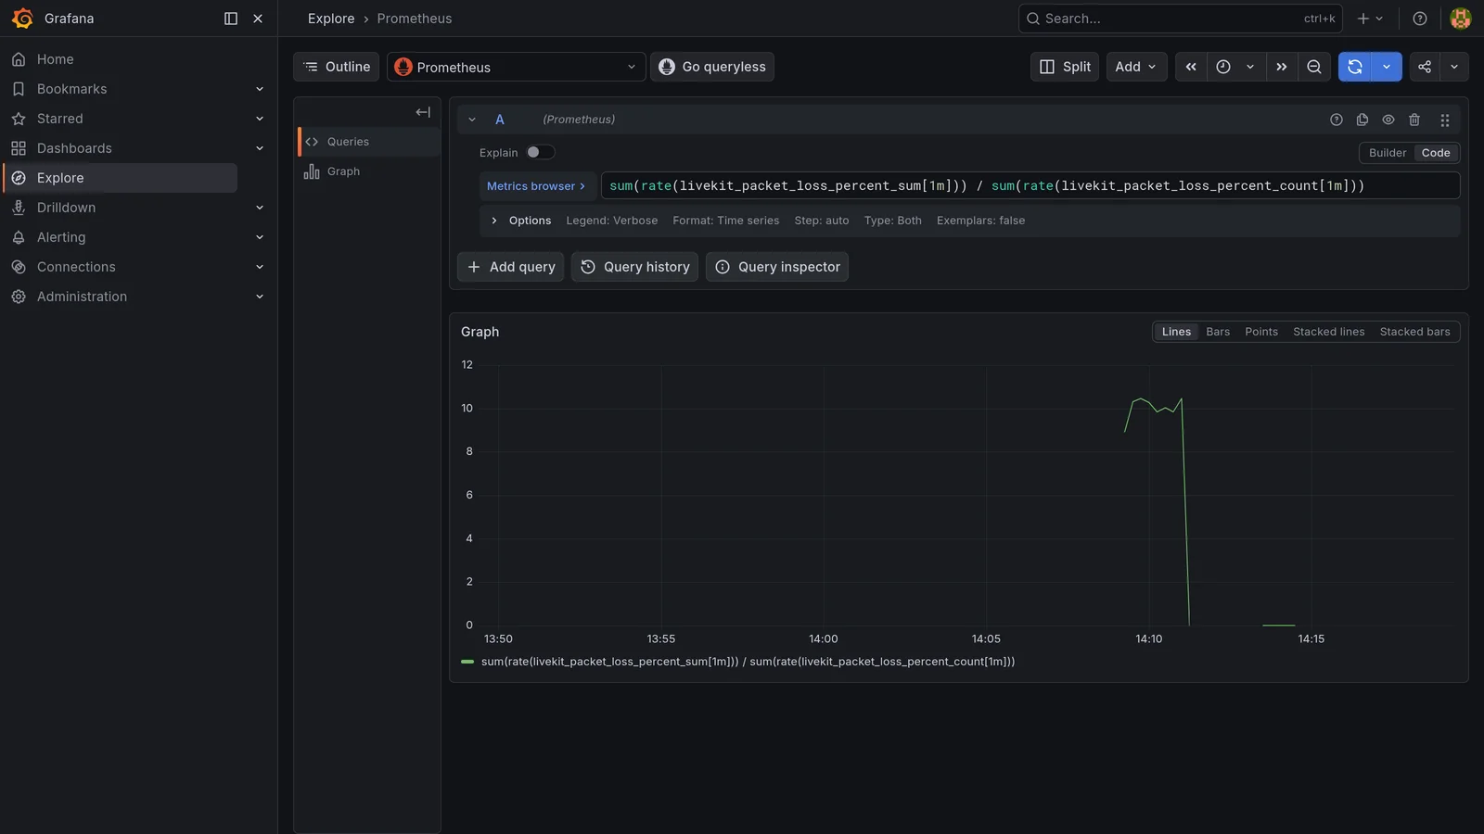This screenshot has width=1484, height=834.
Task: Select Queries in outline
Action: tap(368, 142)
